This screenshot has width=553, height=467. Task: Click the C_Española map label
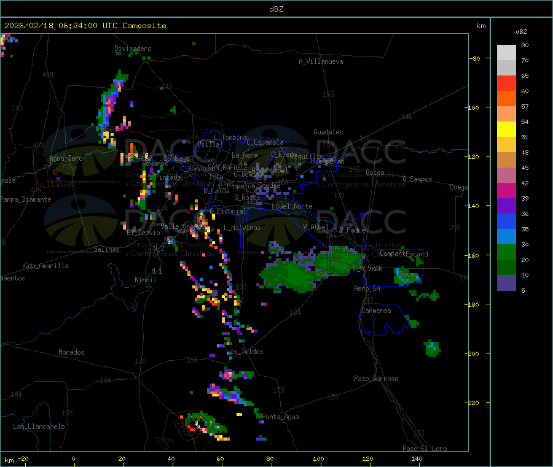coord(265,142)
